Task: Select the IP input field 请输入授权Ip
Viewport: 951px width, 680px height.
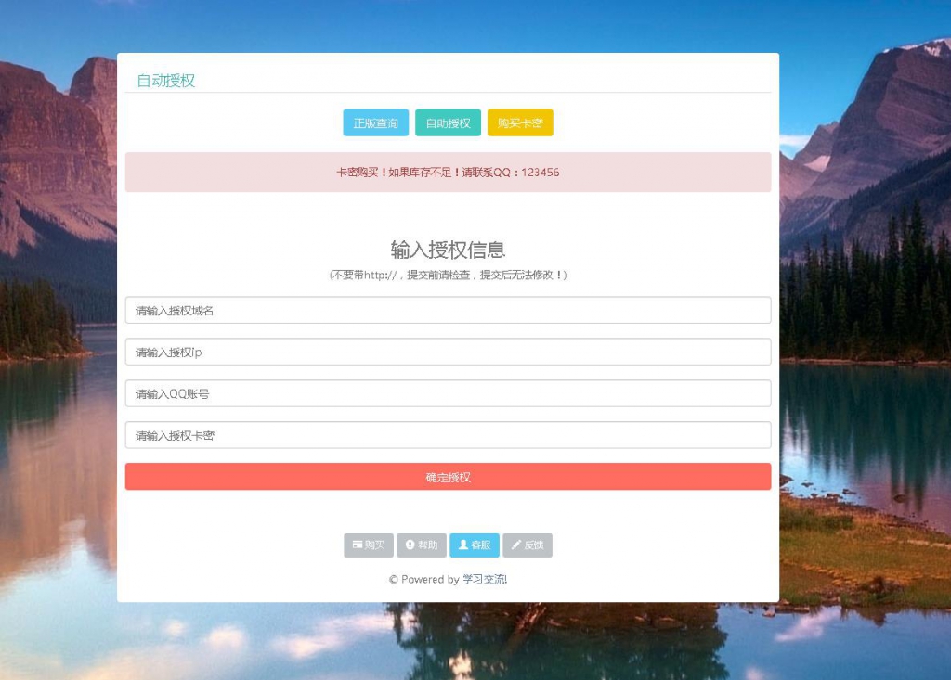Action: point(448,352)
